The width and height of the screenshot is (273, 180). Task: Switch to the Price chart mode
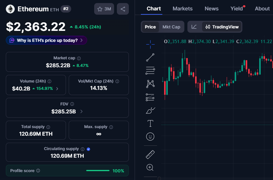coord(150,27)
